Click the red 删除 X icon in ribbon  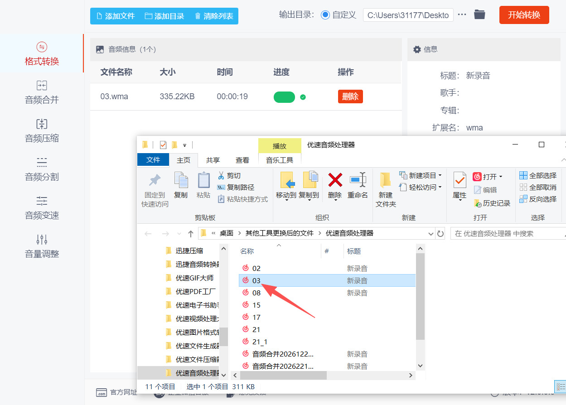(334, 180)
